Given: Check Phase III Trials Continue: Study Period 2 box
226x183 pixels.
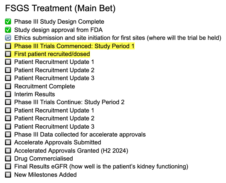Looking at the screenshot, I should (x=8, y=102).
